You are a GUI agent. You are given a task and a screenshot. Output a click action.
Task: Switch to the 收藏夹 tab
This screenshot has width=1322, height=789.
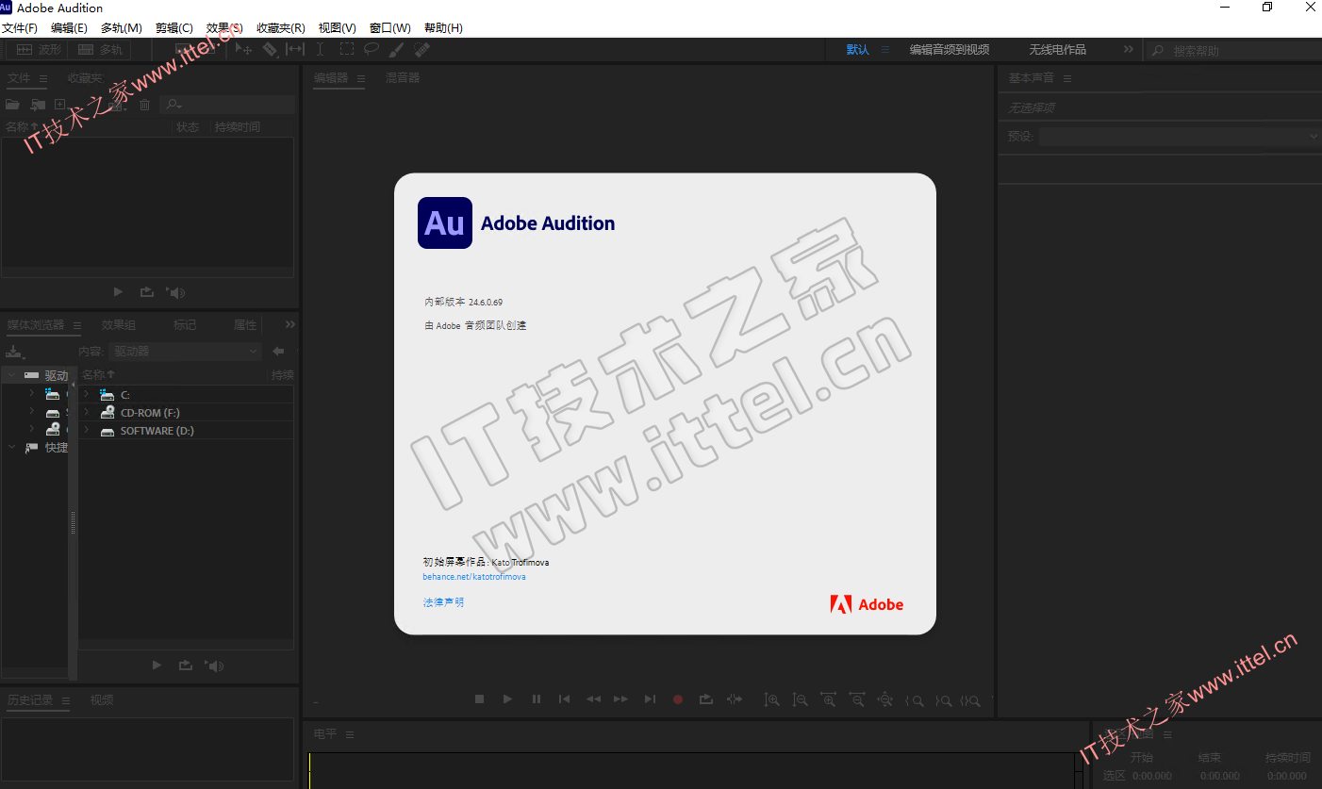pyautogui.click(x=85, y=77)
